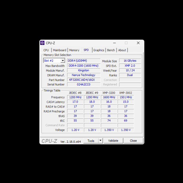183x183 pixels.
Task: Close the CPU-Z window with X icon
Action: (138, 43)
